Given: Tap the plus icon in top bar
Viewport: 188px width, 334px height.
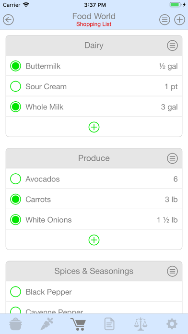Looking at the screenshot, I should click(180, 20).
